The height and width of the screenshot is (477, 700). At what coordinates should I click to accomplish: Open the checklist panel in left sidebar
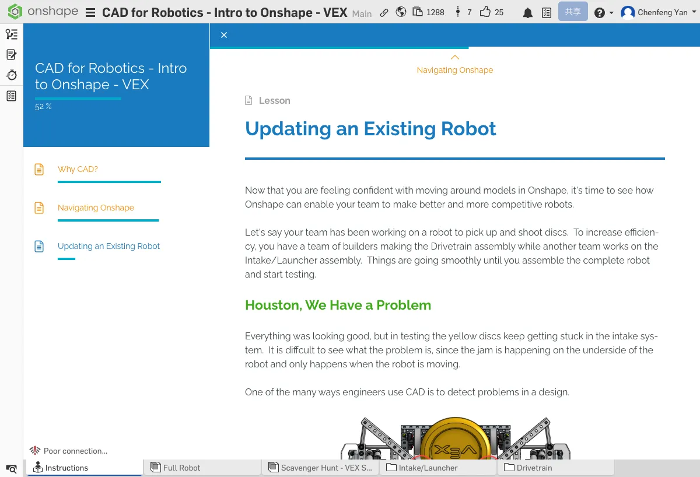pyautogui.click(x=11, y=96)
